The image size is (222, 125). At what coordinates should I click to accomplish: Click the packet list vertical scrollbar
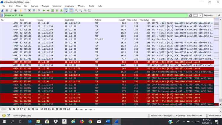click(220, 59)
